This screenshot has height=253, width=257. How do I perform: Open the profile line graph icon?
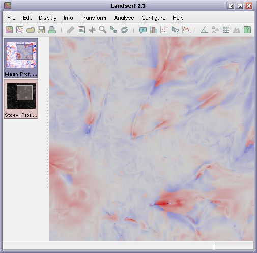point(185,30)
